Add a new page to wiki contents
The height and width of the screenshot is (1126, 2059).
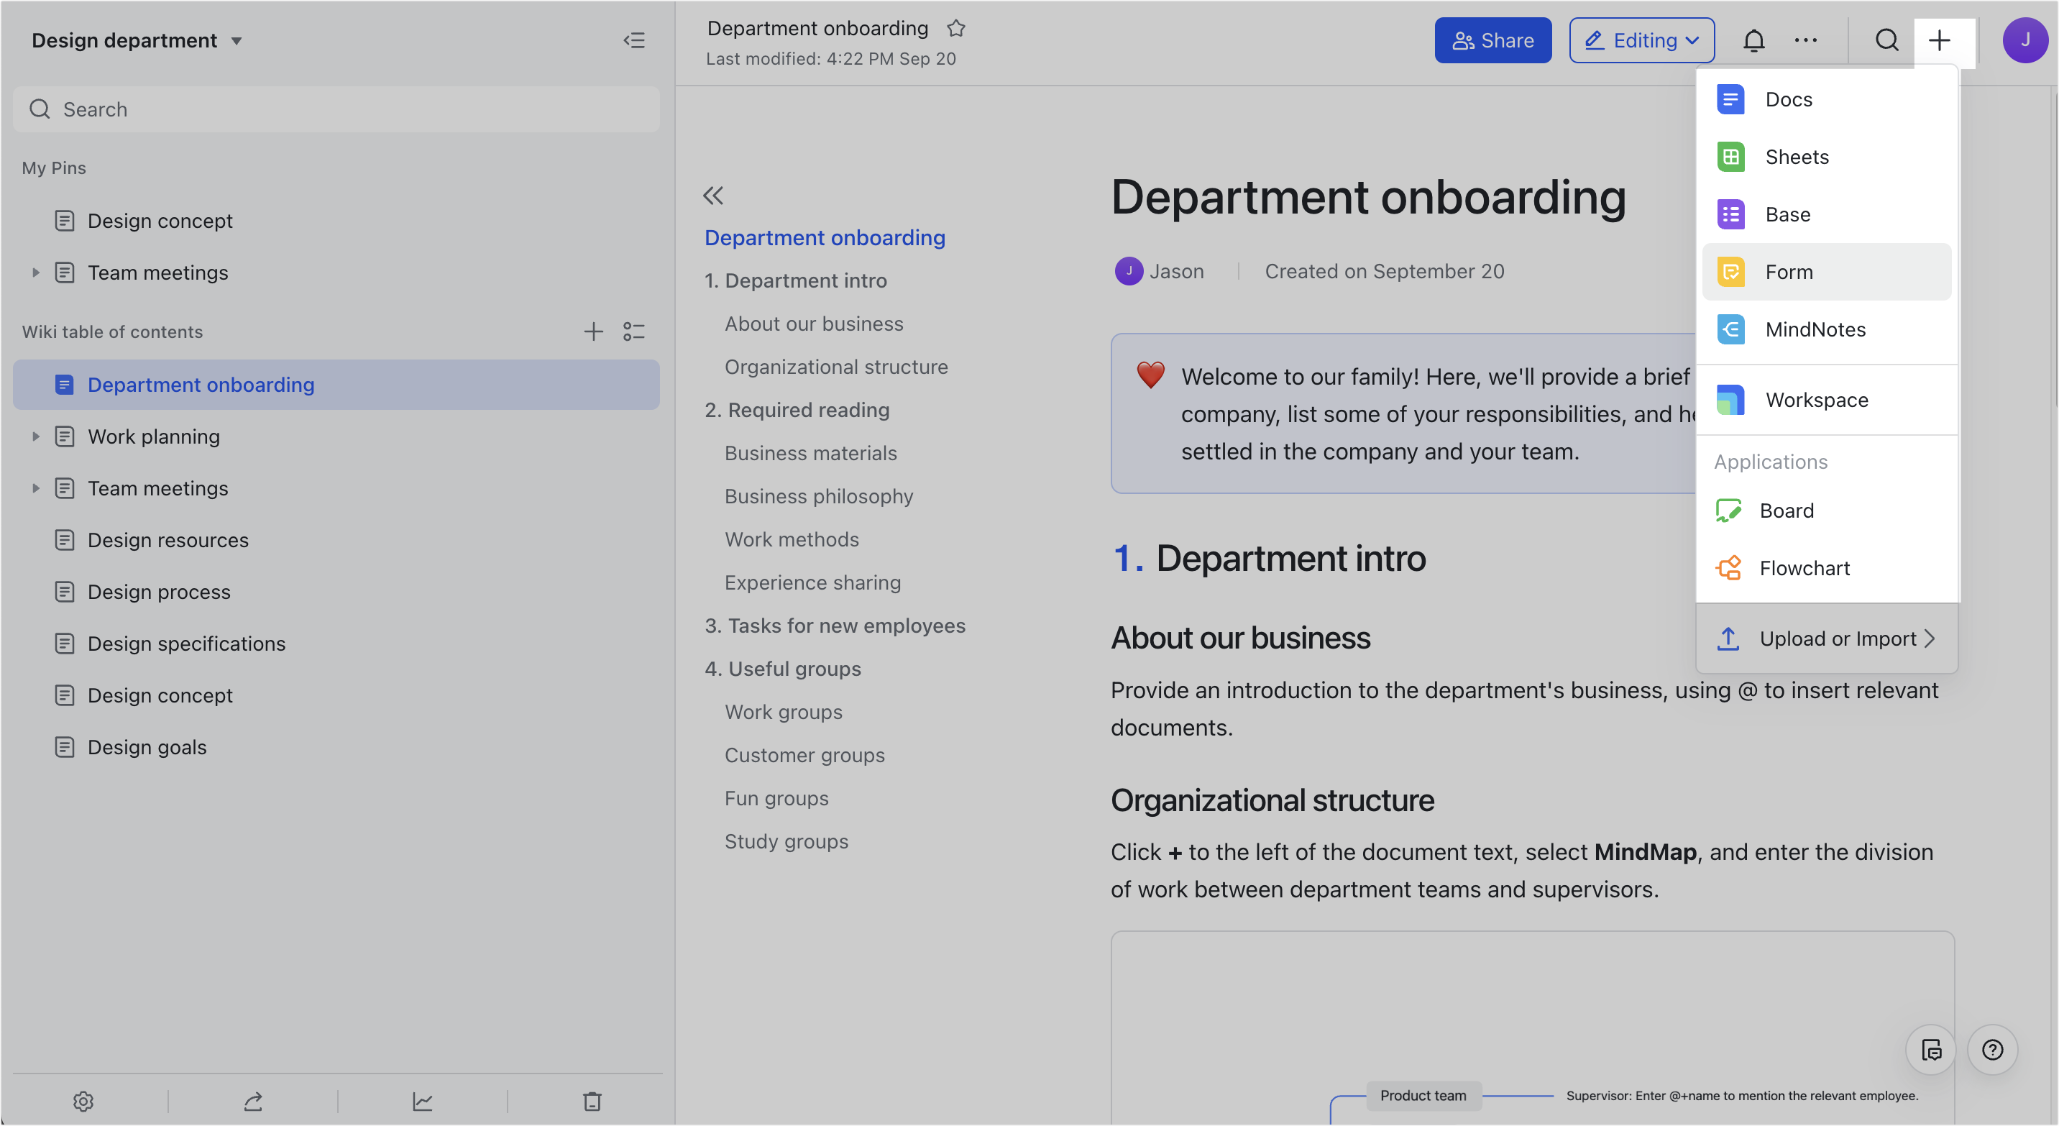[593, 331]
